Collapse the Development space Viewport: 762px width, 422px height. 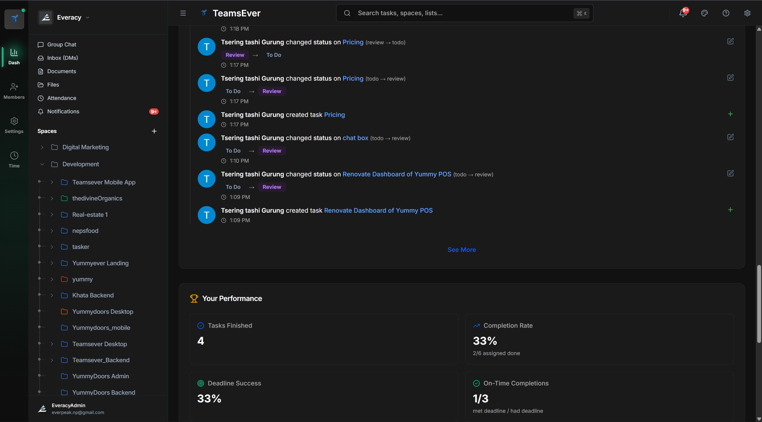point(42,164)
